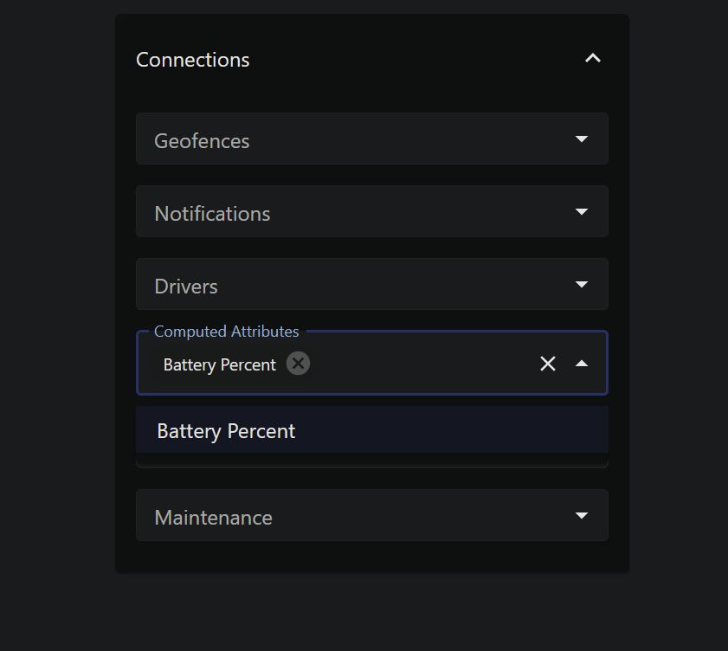Focus the Computed Attributes input area

(416, 364)
